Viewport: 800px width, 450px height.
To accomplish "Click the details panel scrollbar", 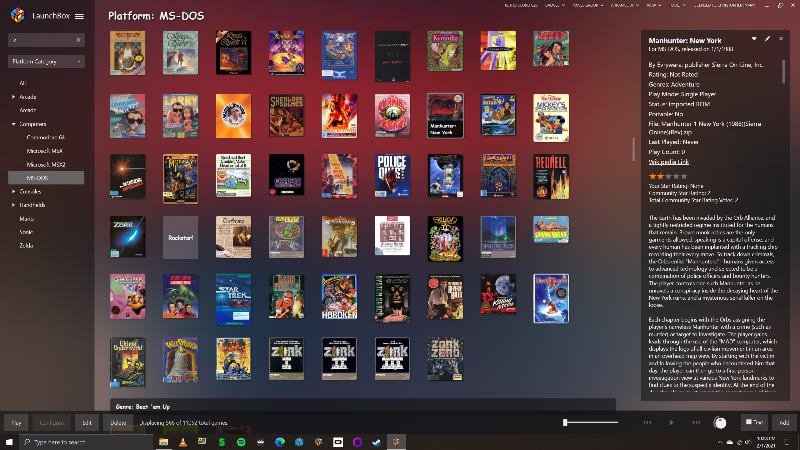I will (x=783, y=72).
